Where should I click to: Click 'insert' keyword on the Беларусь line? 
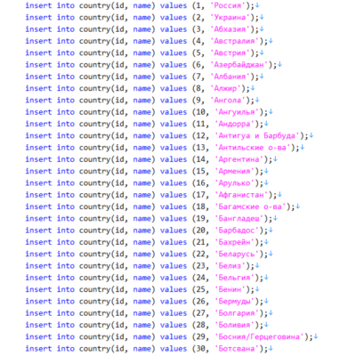[x=38, y=255]
